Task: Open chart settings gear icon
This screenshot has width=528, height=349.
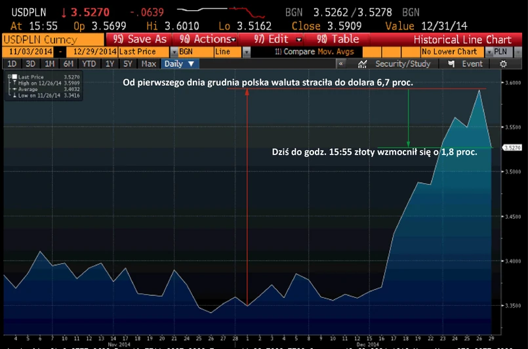Action: click(x=503, y=64)
